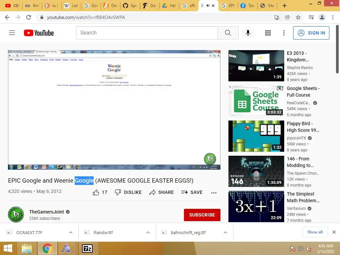Open File Explorer from the taskbar
The height and width of the screenshot is (255, 340).
pyautogui.click(x=27, y=248)
